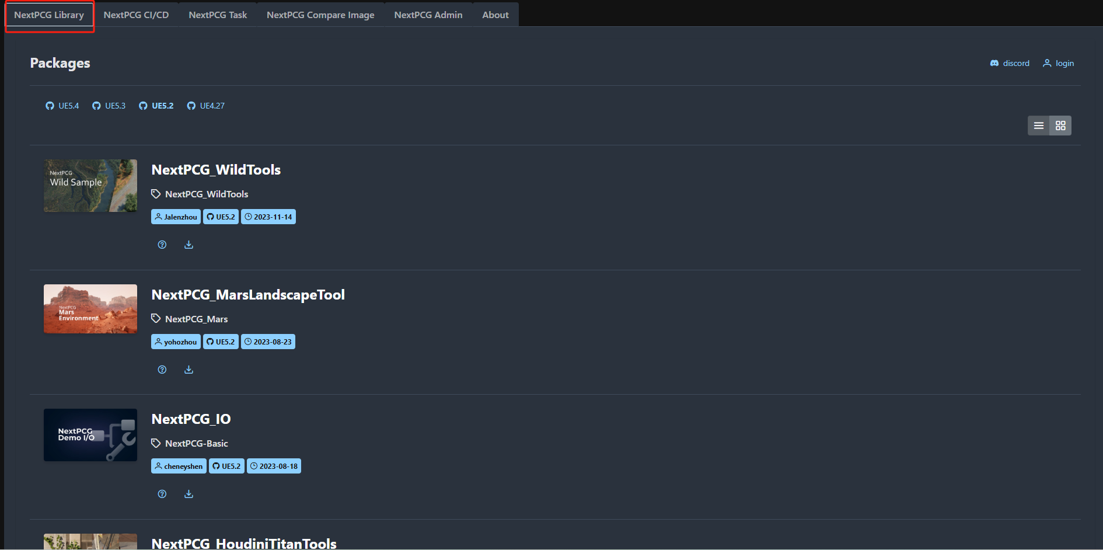The image size is (1103, 550).
Task: Open the About tab
Action: [x=495, y=15]
